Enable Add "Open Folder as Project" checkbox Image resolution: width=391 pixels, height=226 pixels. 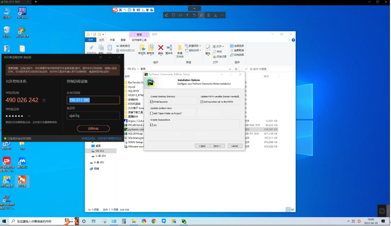click(151, 113)
